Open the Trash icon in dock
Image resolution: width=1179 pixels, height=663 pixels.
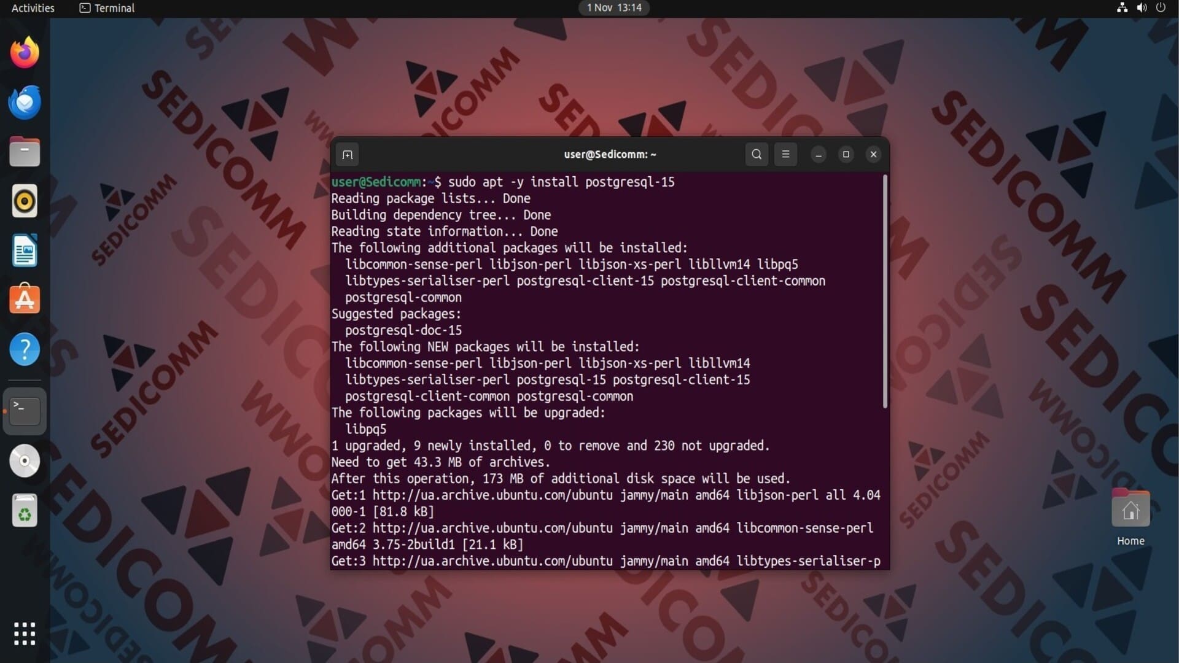(x=25, y=511)
